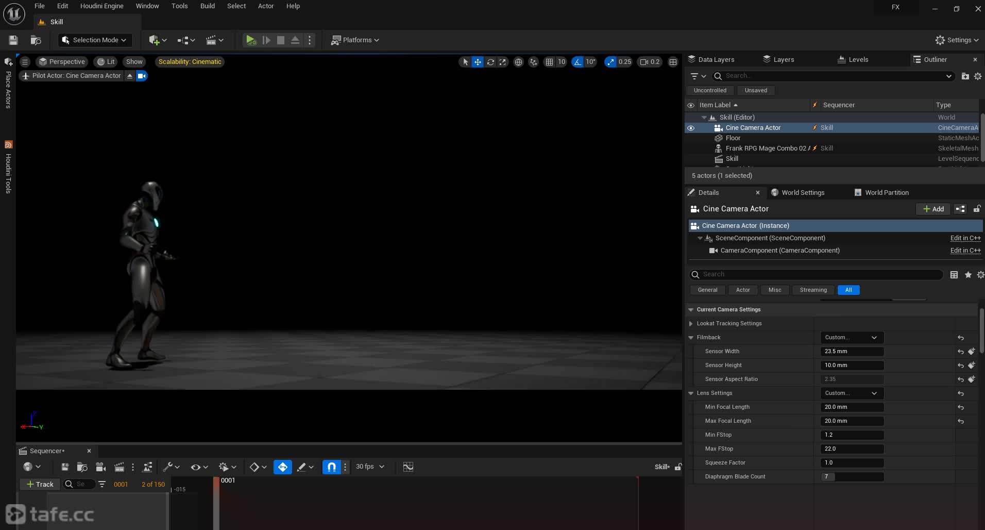The image size is (985, 530).
Task: Open viewport options hamburger menu
Action: [25, 62]
